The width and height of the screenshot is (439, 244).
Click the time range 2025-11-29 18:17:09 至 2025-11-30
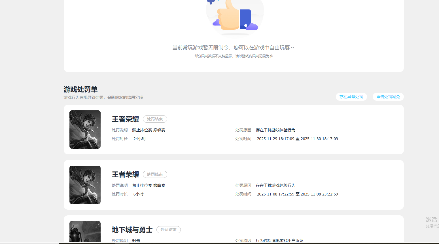(x=297, y=139)
